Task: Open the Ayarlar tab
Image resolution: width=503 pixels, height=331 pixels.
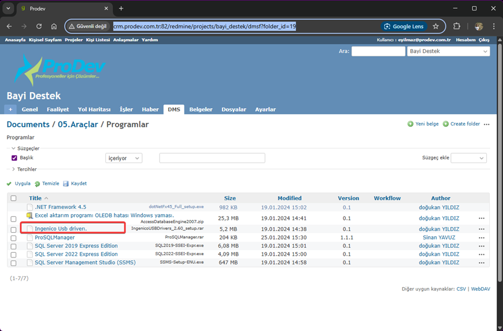Action: pos(265,109)
